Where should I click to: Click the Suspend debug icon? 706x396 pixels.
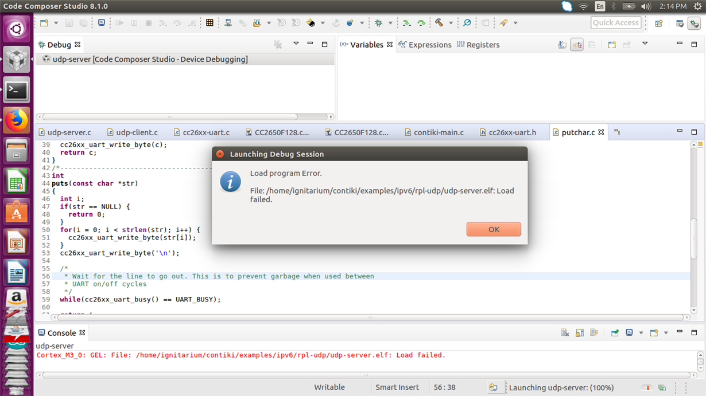134,23
